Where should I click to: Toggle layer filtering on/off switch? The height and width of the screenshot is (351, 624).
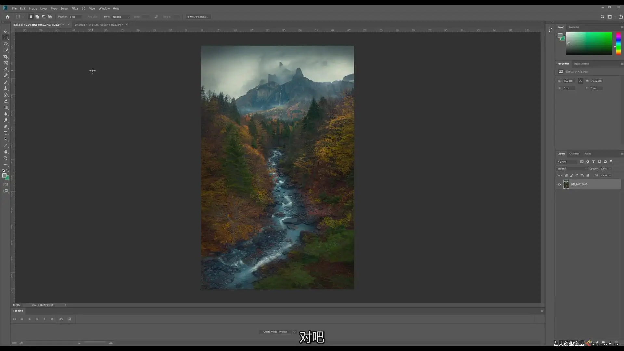click(x=611, y=161)
